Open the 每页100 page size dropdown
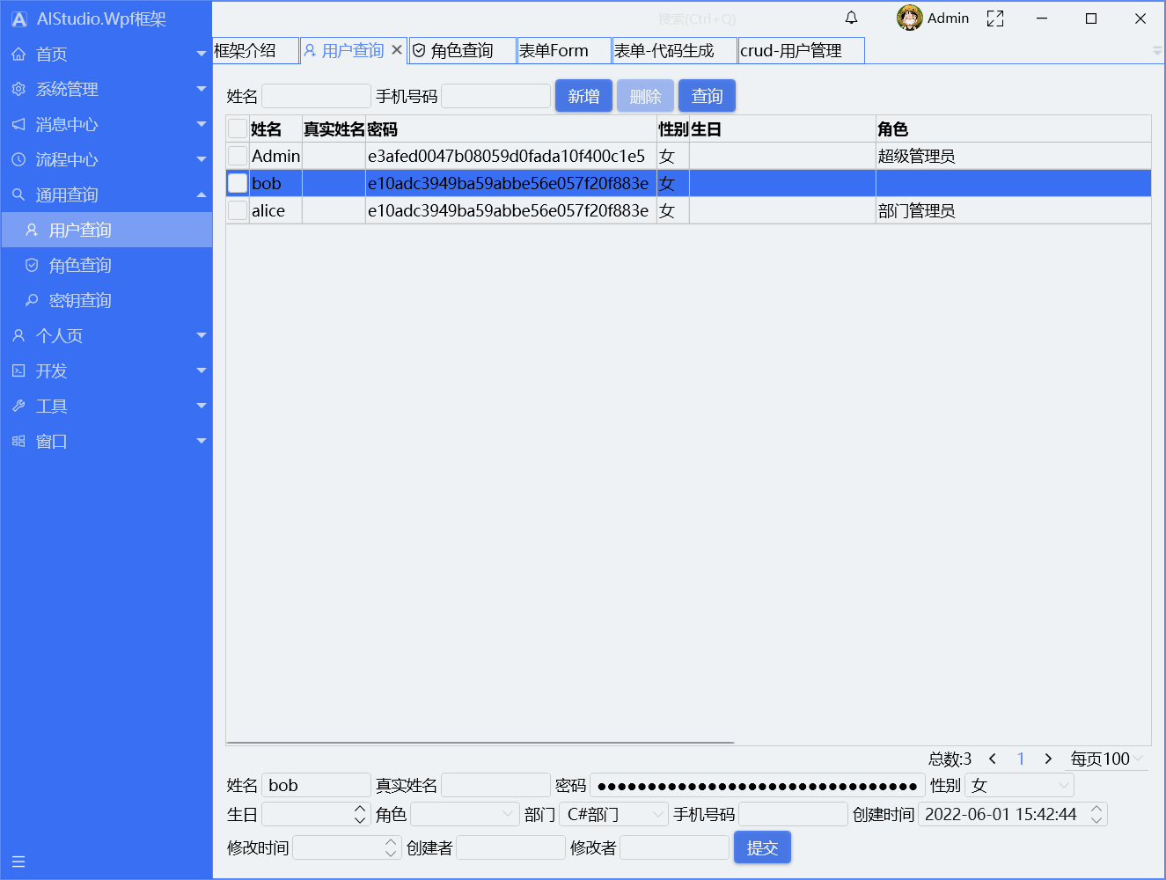1166x880 pixels. 1107,759
